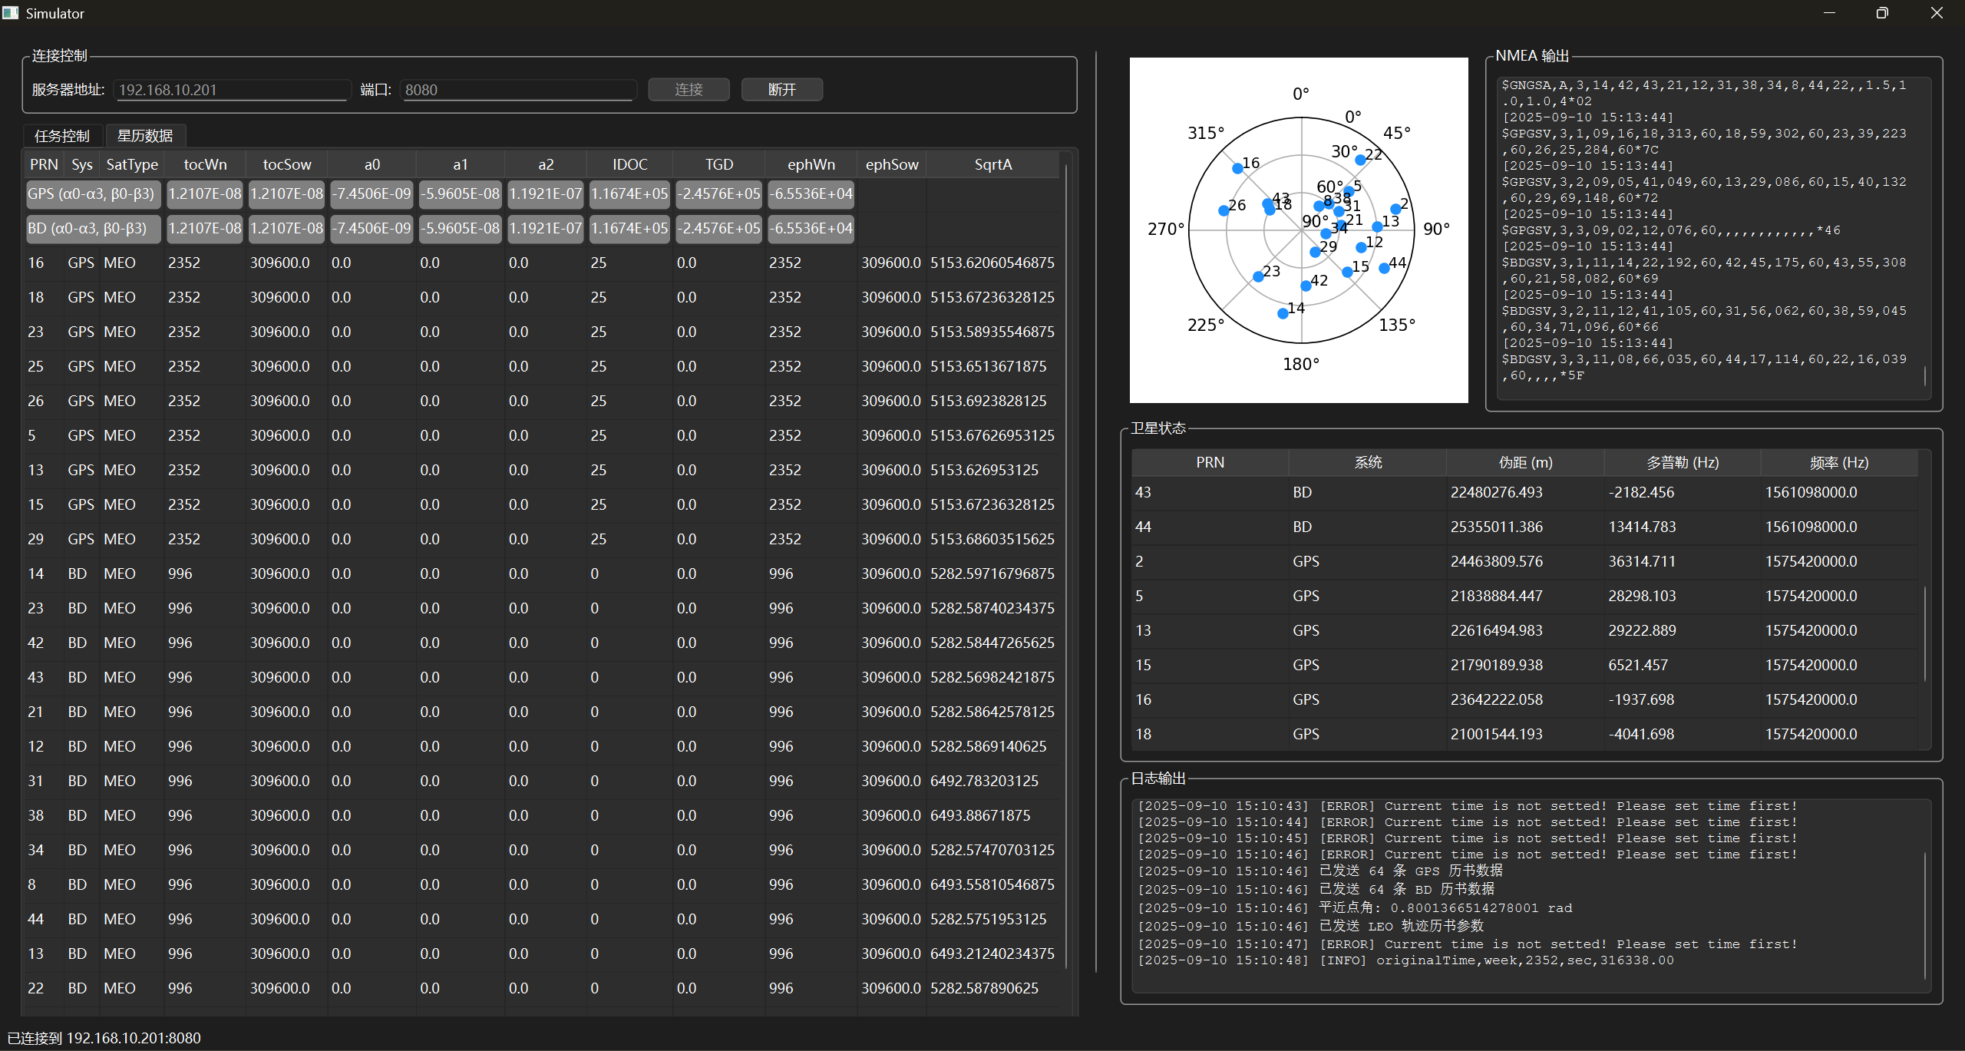Click the SqrtA column header
Viewport: 1965px width, 1051px height.
993,164
